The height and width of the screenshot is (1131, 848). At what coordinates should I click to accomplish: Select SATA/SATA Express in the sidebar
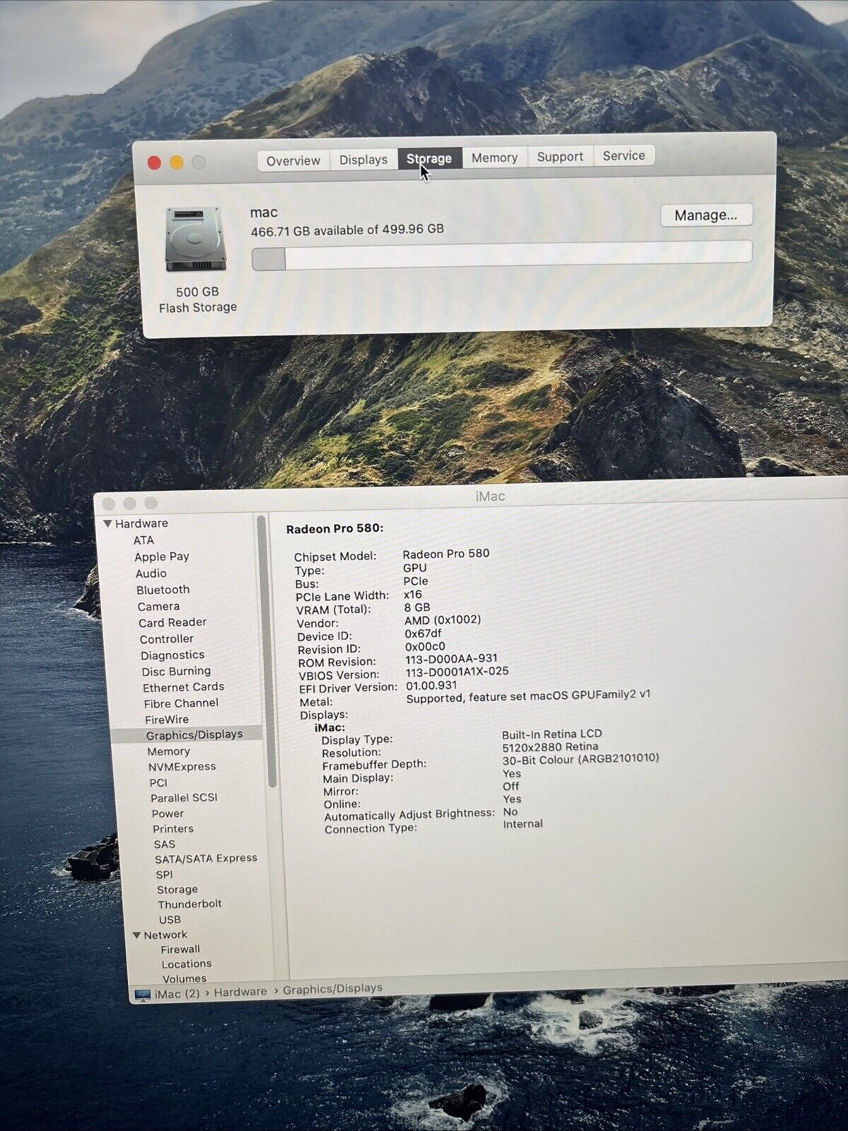coord(206,859)
